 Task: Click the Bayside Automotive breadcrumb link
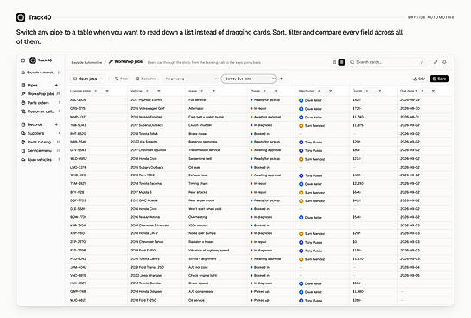(86, 62)
